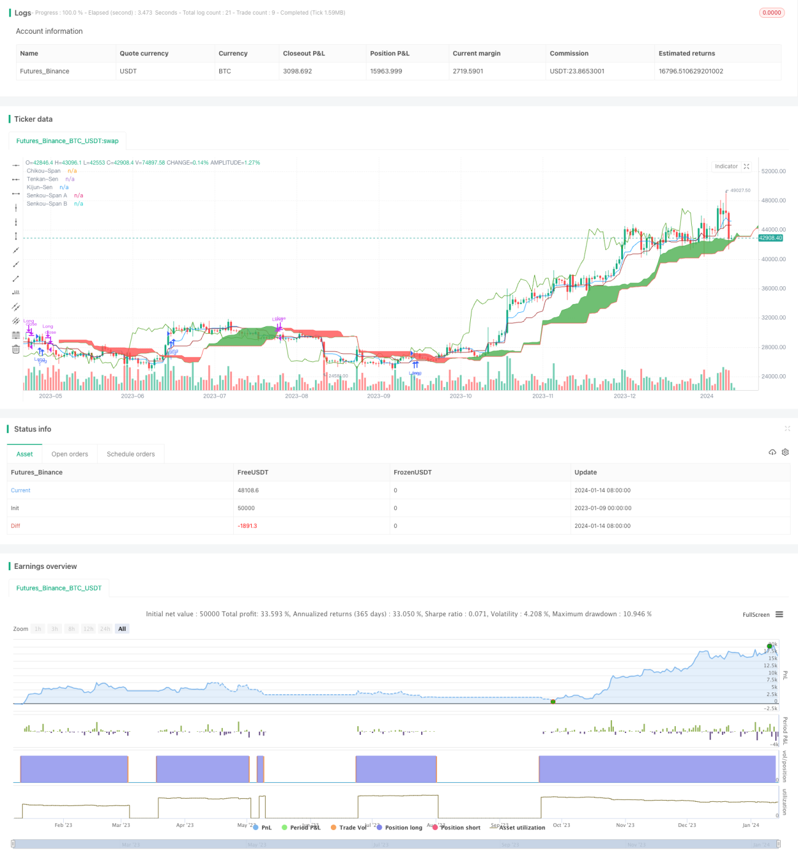The image size is (798, 862).
Task: Delete drawings with the trash icon
Action: point(16,349)
